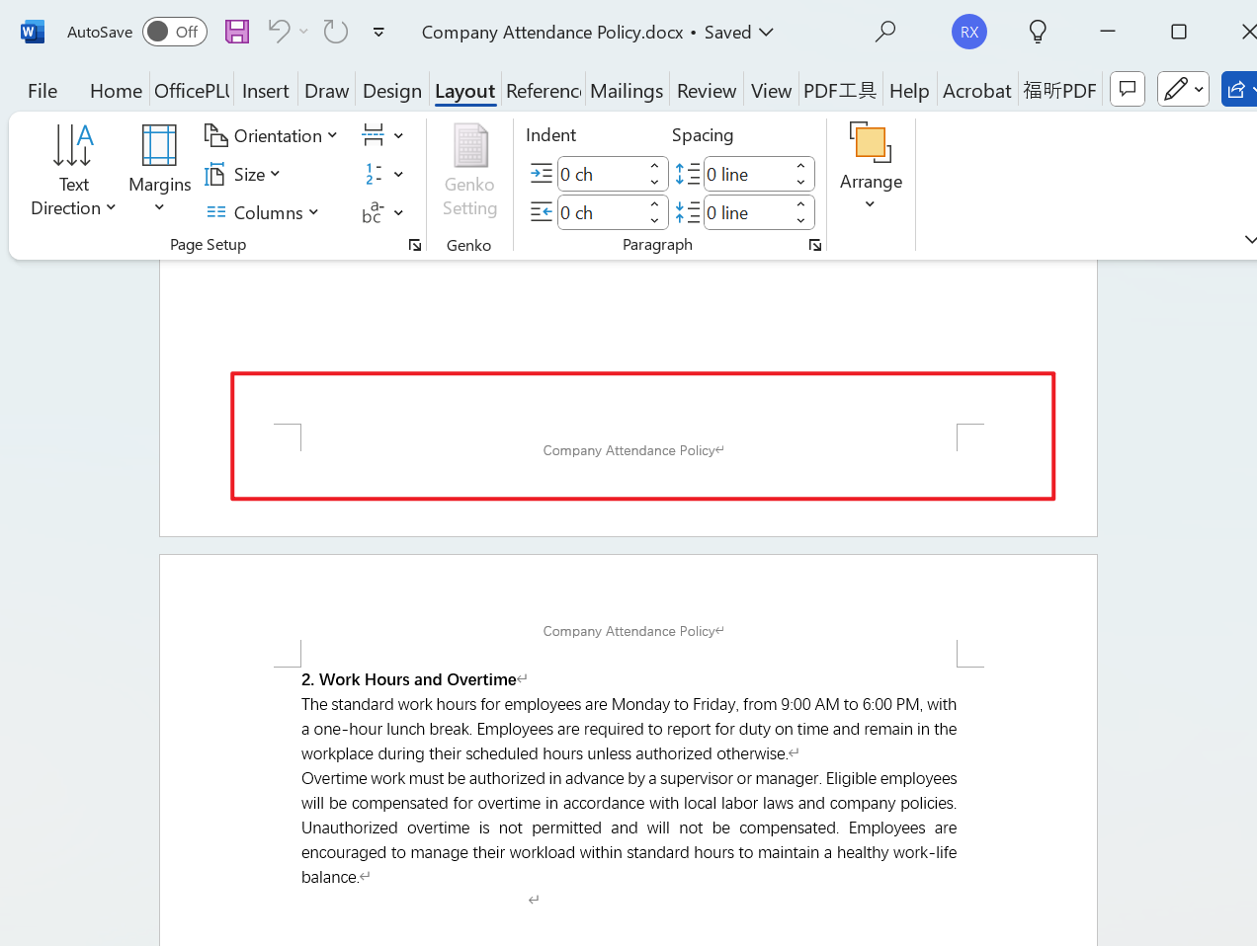Screen dimensions: 1257x946
Task: Open the Paragraph dialog launcher
Action: pyautogui.click(x=814, y=244)
